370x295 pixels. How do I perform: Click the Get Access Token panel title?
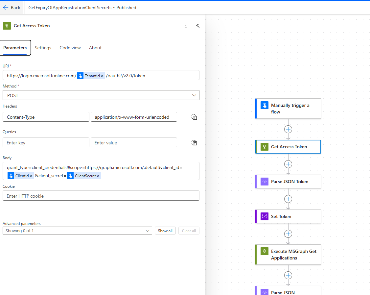(x=32, y=26)
